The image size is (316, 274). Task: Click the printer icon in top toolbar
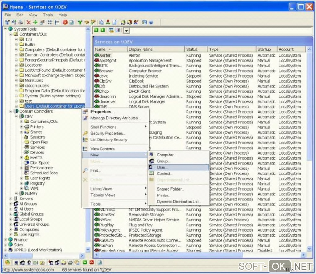pyautogui.click(x=20, y=22)
